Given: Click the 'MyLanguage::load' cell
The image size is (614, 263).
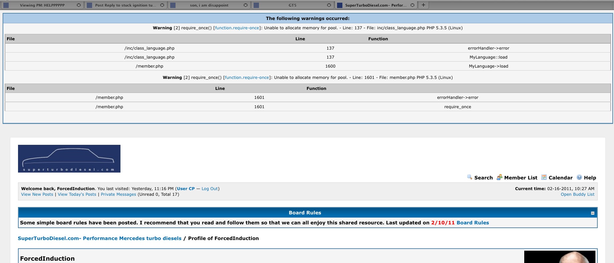Looking at the screenshot, I should tap(489, 57).
